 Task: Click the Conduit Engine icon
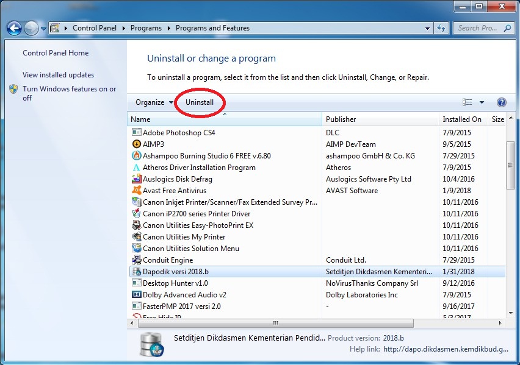tap(136, 260)
